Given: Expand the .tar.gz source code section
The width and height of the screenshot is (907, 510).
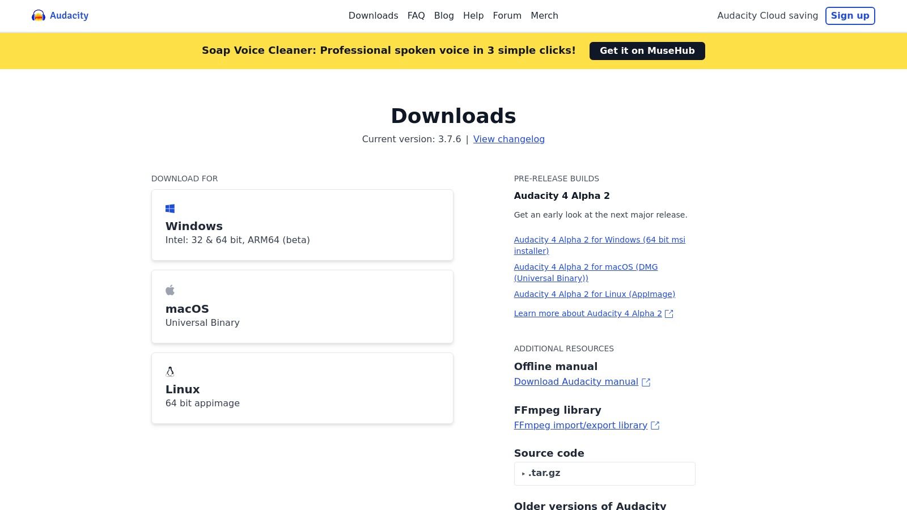Looking at the screenshot, I should 604,473.
